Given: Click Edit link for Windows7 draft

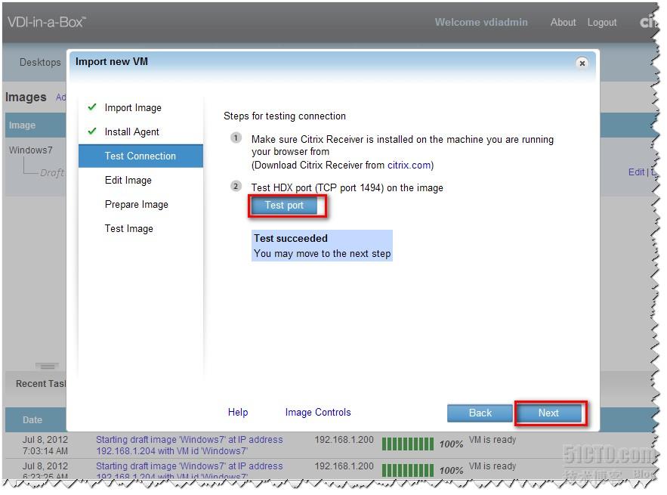Looking at the screenshot, I should (636, 172).
